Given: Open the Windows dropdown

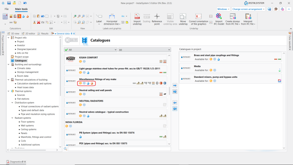Looking at the screenshot, I should tap(223, 9).
